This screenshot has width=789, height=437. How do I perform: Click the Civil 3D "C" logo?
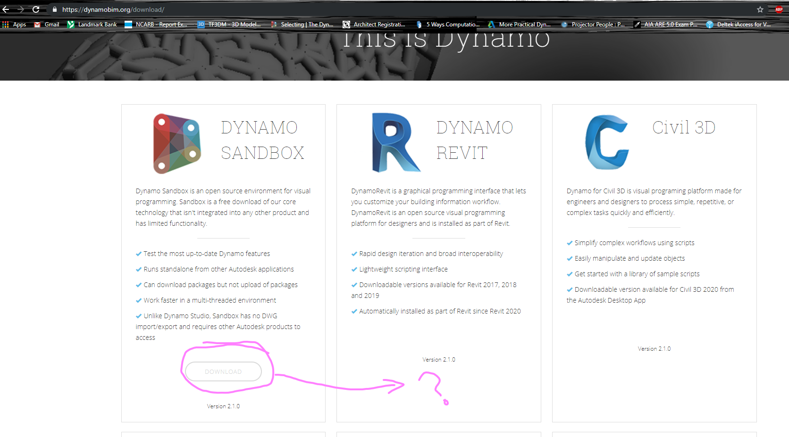(x=607, y=141)
